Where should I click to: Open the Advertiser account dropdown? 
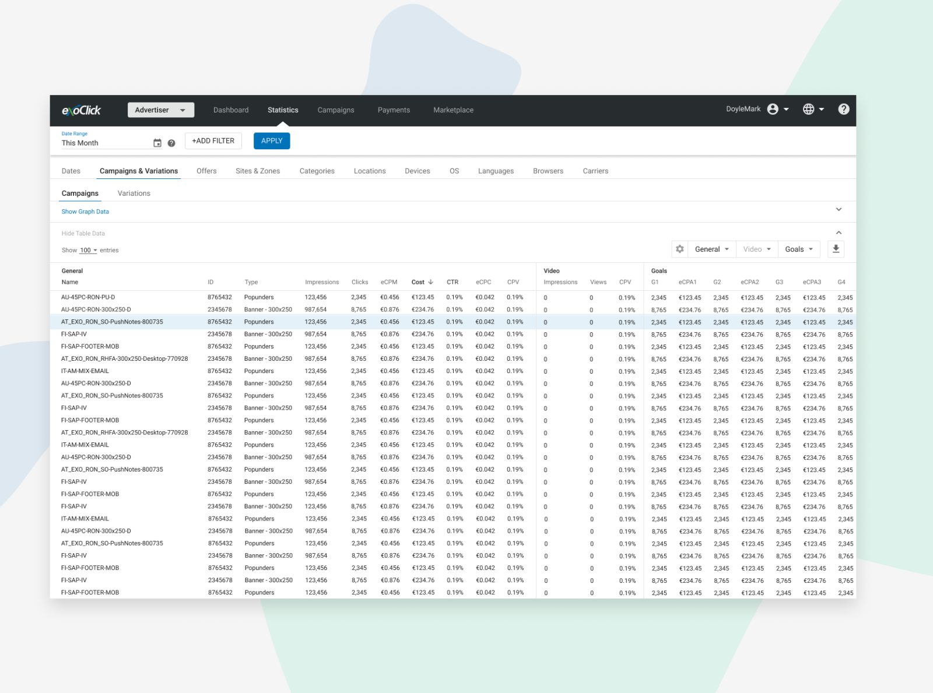tap(161, 110)
